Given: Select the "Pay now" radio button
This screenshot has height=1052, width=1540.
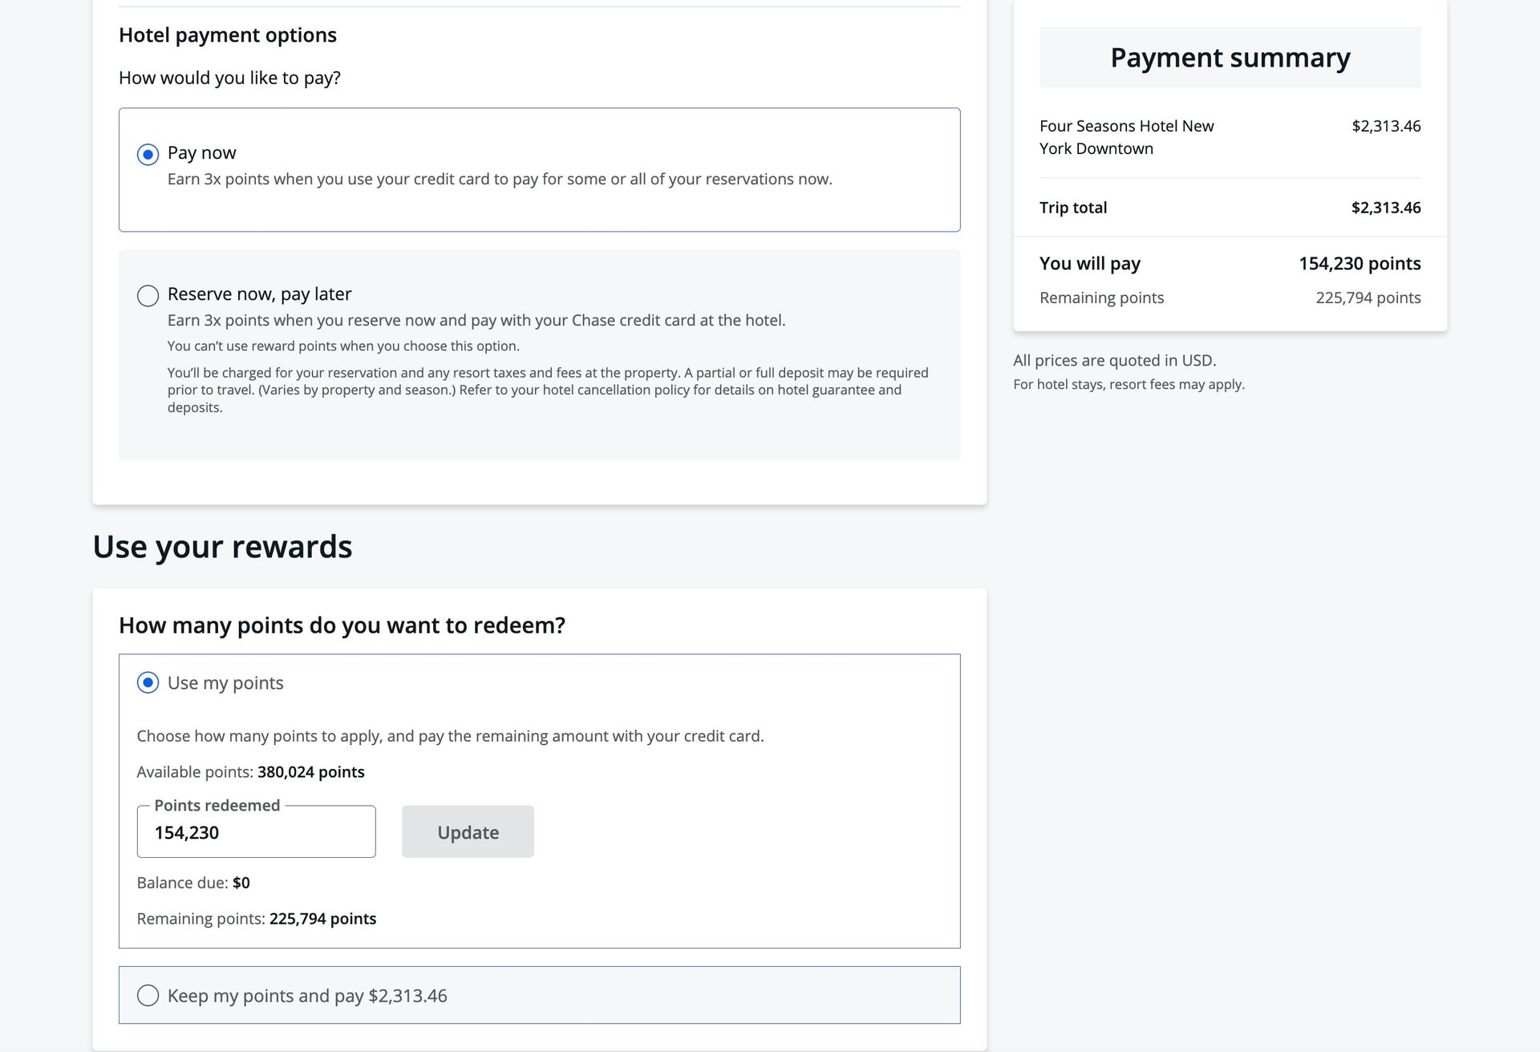Looking at the screenshot, I should (x=148, y=154).
